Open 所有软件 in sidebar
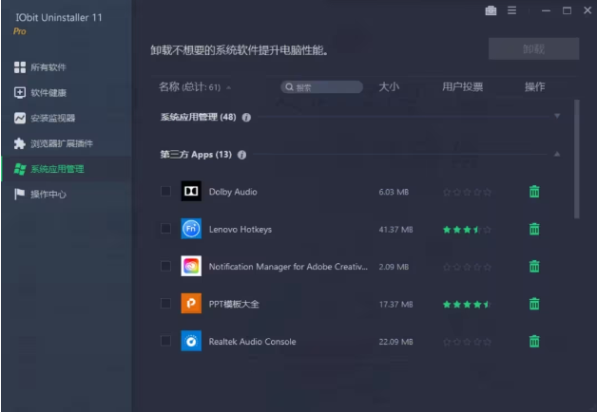597x412 pixels. click(67, 67)
